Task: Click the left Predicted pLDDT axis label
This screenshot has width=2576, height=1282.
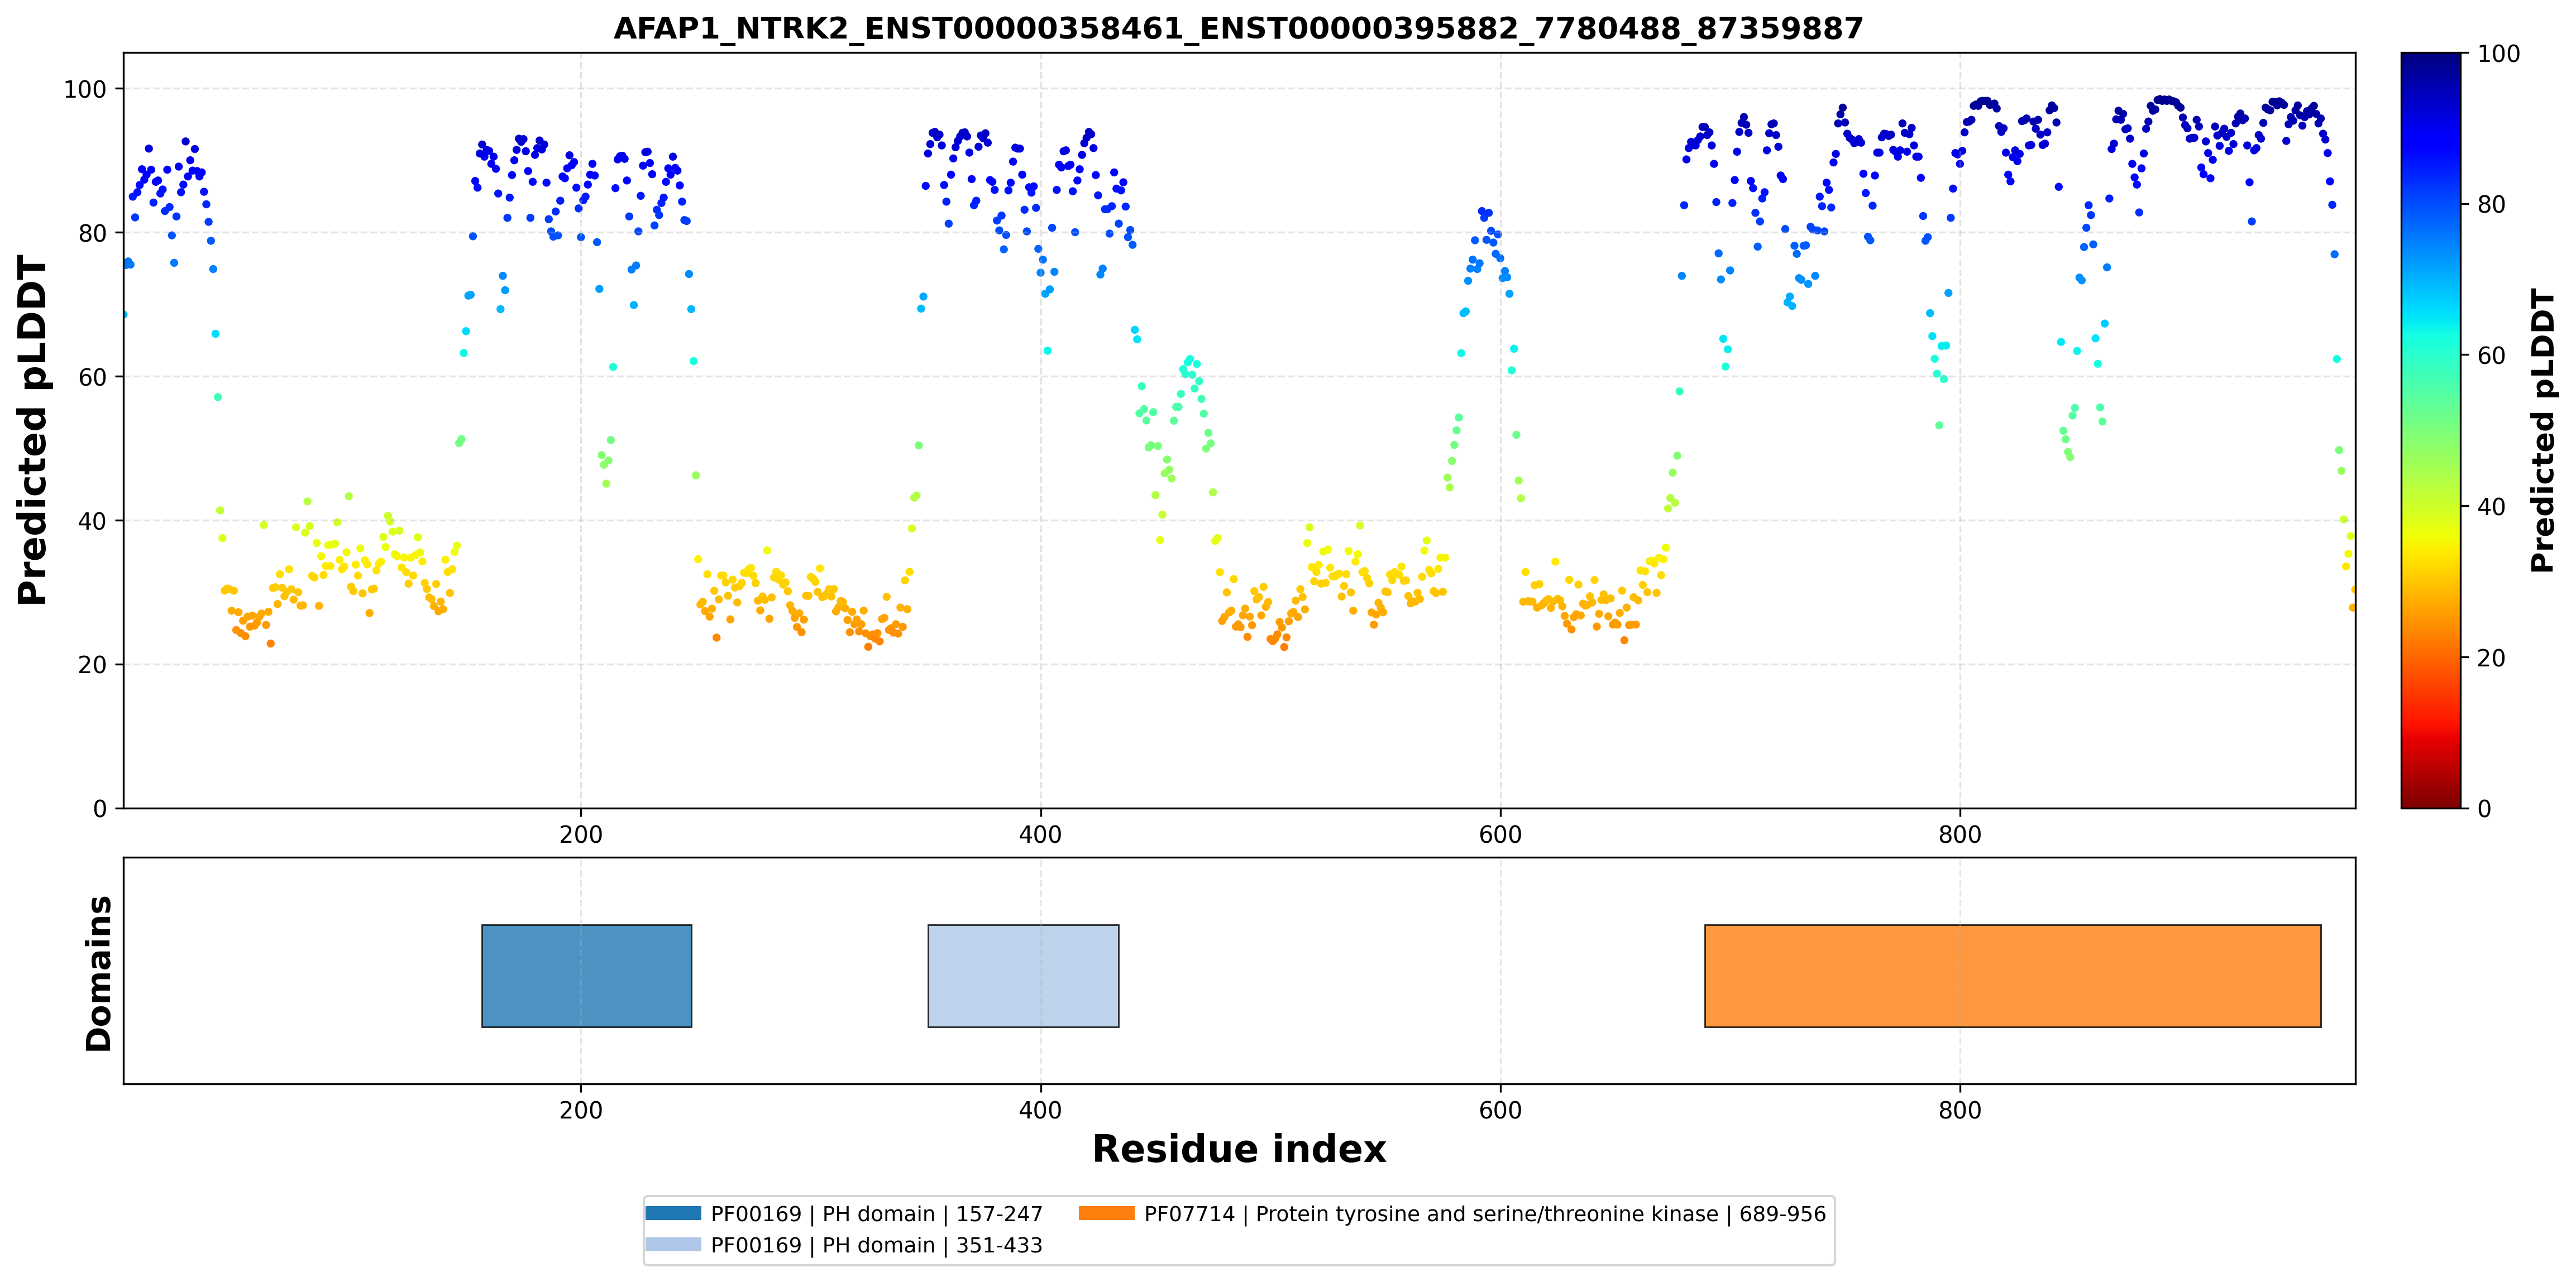Action: (32, 431)
